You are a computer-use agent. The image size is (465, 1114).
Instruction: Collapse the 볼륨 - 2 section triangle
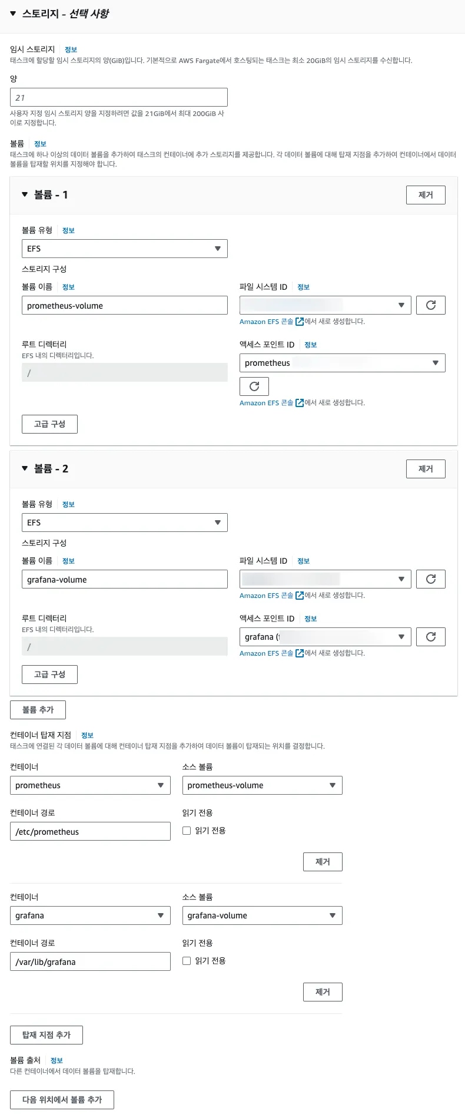tap(25, 468)
